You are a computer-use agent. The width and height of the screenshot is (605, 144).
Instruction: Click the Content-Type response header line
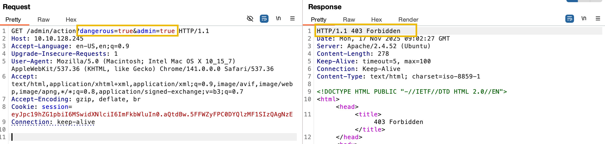coord(398,76)
